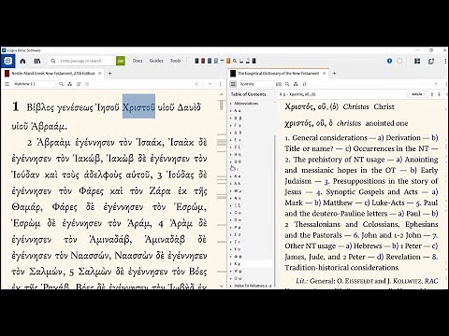Open the main application kebab menu

pyautogui.click(x=445, y=61)
